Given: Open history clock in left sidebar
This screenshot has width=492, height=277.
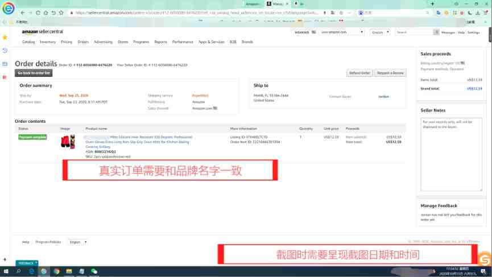Looking at the screenshot, I should pyautogui.click(x=5, y=51).
